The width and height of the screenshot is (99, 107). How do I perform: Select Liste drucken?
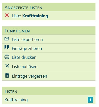(24, 57)
